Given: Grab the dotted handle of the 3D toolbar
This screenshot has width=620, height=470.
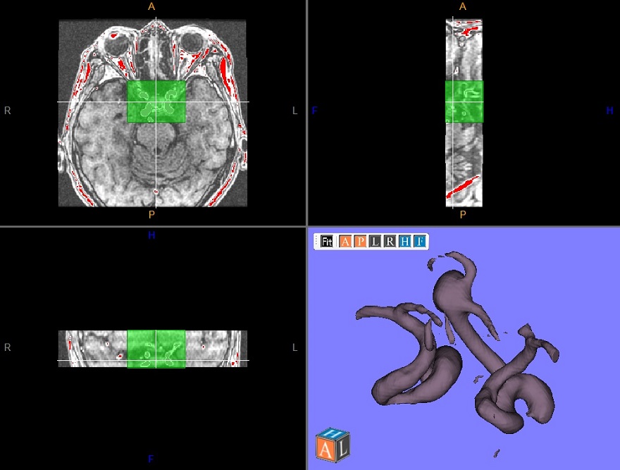Looking at the screenshot, I should tap(316, 241).
